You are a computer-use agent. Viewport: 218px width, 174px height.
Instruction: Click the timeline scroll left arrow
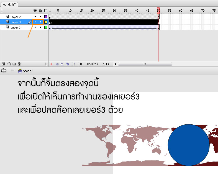(x=115, y=64)
